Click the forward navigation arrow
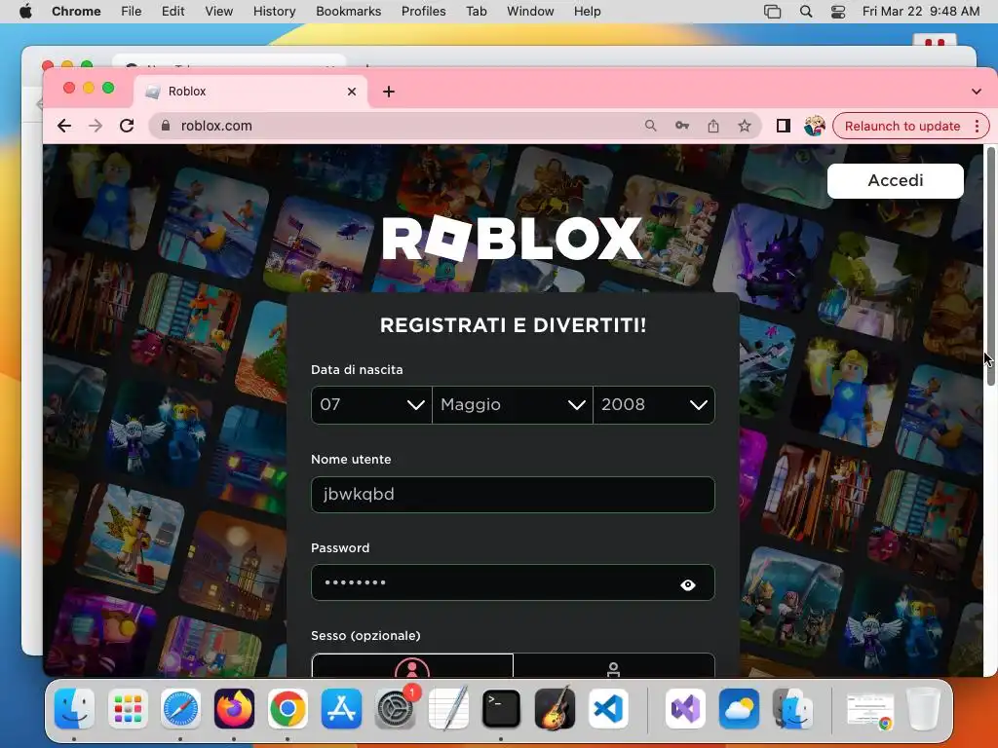The height and width of the screenshot is (748, 998). (x=96, y=126)
